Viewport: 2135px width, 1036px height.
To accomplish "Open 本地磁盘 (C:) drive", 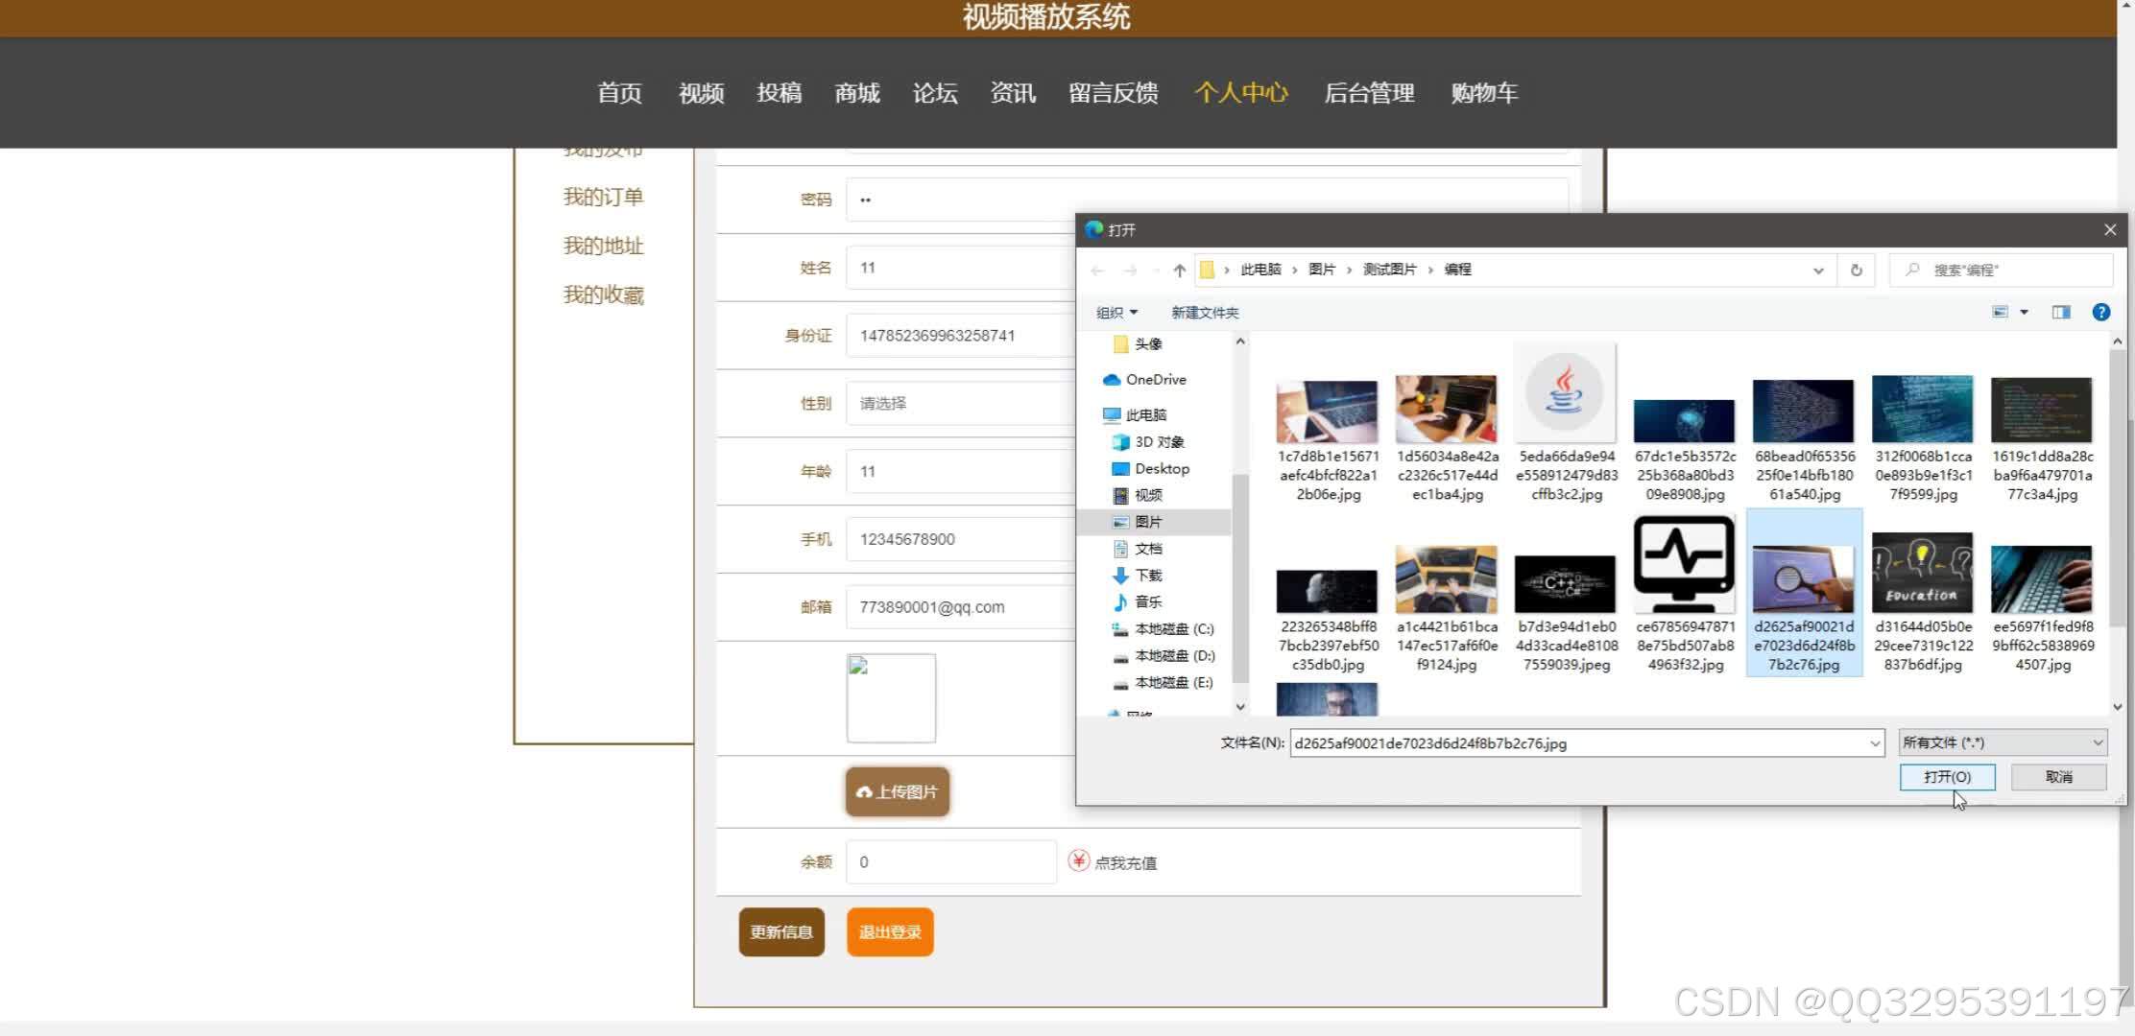I will coord(1163,629).
